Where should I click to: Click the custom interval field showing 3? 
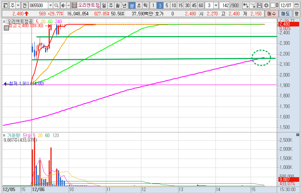click(209, 5)
